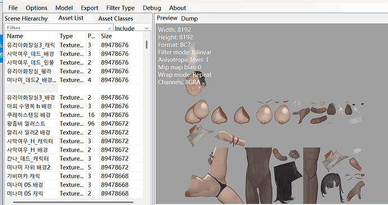388x205 pixels.
Task: Open the Filter Type menu
Action: click(120, 8)
